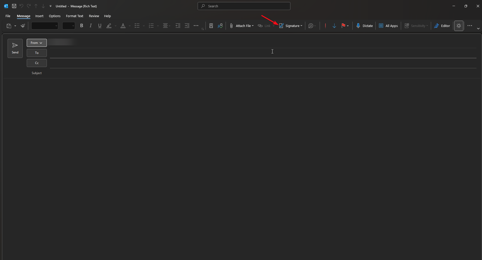Screen dimensions: 482x260
Task: Click the Decrease Indent icon
Action: pos(178,26)
